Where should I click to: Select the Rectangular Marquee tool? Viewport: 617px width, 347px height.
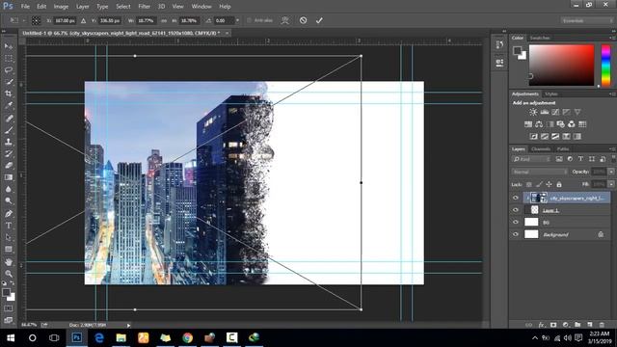(x=9, y=58)
